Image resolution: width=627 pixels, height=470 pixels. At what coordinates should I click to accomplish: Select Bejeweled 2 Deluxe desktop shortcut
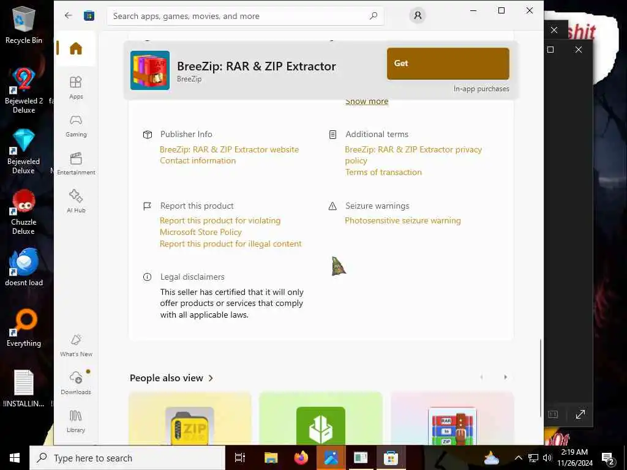(24, 91)
